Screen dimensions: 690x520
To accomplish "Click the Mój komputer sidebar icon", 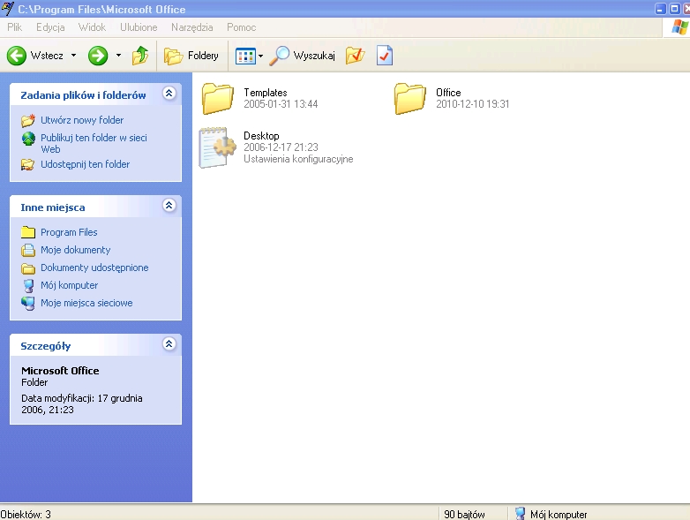I will tap(28, 286).
